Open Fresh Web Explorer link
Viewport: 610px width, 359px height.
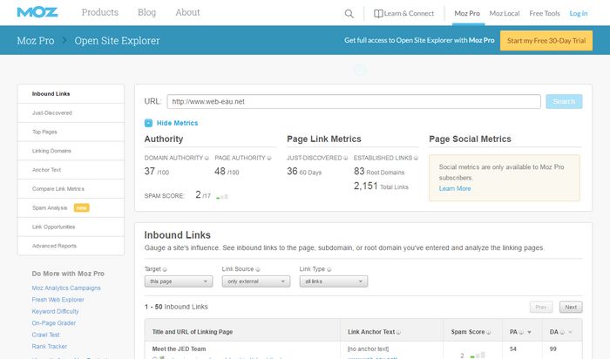[x=58, y=300]
